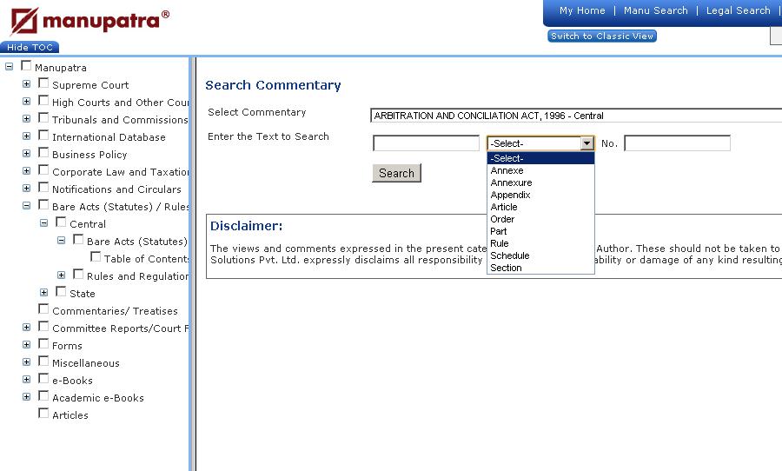The width and height of the screenshot is (782, 471).
Task: Expand the Forms node
Action: pyautogui.click(x=26, y=345)
